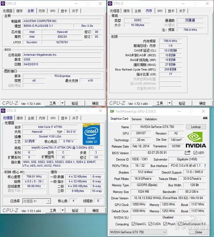Toggle the DirectCompute 5.0 checkbox
Screen dimensions: 214x237
coord(179,224)
